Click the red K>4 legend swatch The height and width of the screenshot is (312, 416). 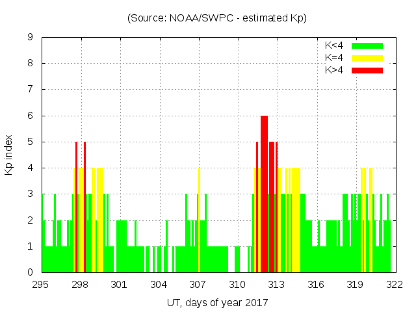click(x=367, y=70)
